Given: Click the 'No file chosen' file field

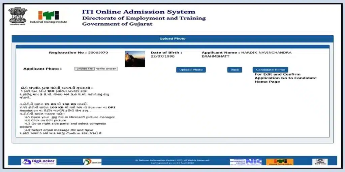Looking at the screenshot, I should [106, 69].
